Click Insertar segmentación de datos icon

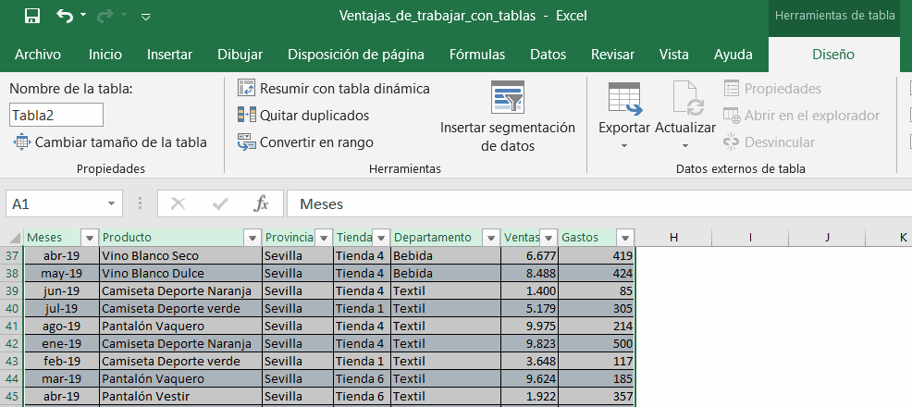[x=508, y=96]
